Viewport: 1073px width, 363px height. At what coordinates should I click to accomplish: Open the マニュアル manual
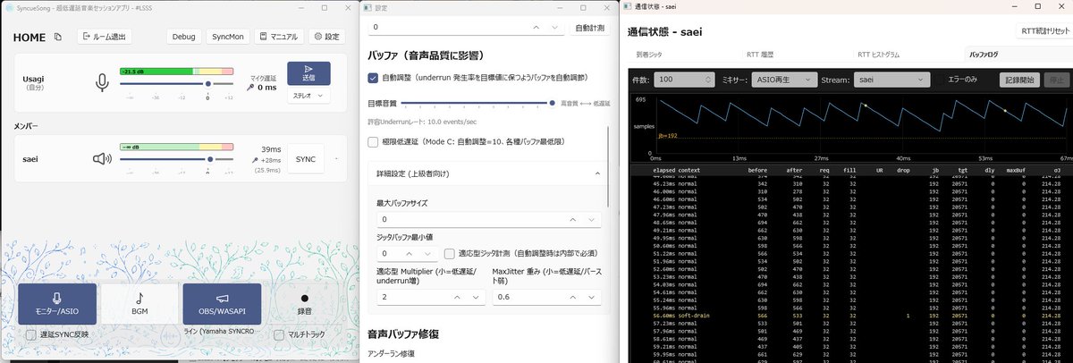278,37
